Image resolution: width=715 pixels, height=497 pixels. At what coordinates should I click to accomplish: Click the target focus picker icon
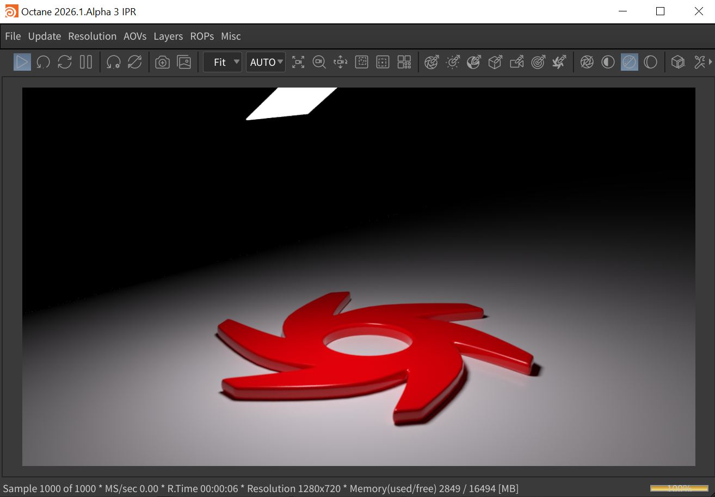(x=538, y=62)
